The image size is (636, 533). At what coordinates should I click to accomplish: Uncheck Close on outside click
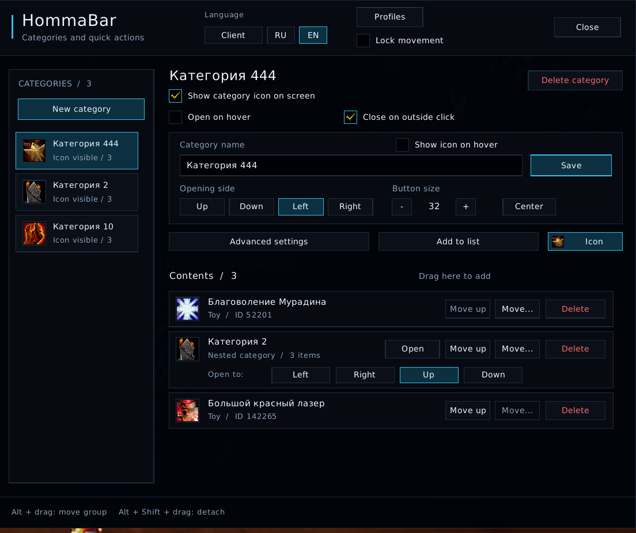click(350, 117)
